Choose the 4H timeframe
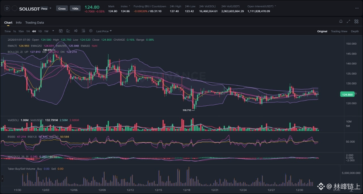The width and height of the screenshot is (363, 194). point(34,31)
